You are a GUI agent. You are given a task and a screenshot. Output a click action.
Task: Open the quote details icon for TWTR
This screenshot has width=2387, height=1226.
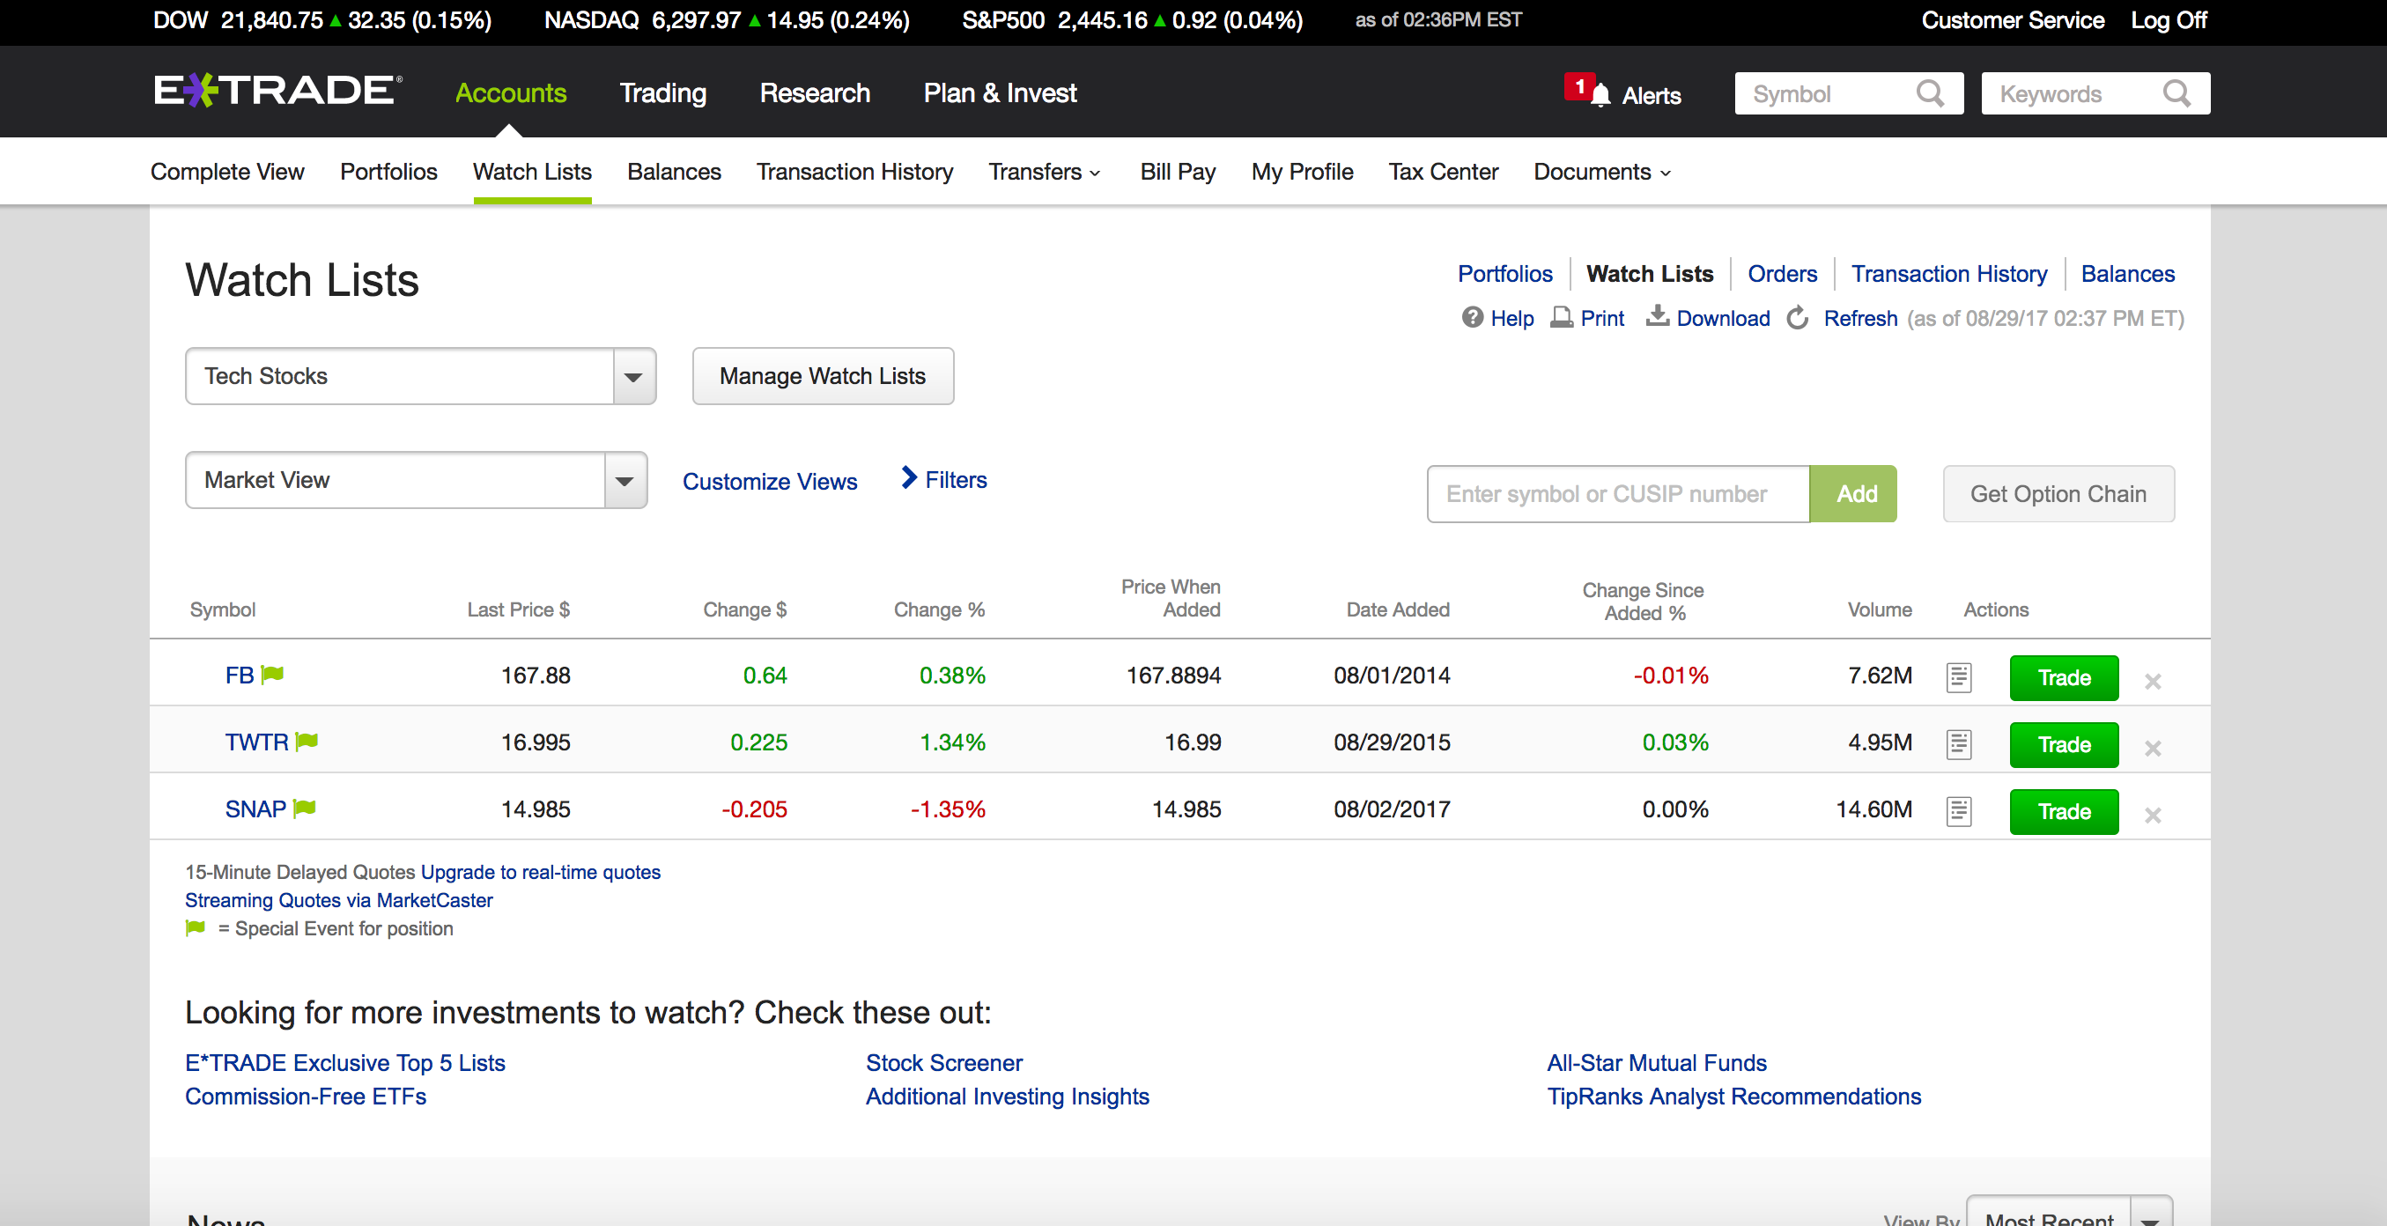[1959, 743]
